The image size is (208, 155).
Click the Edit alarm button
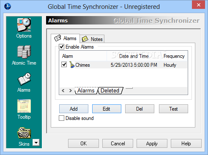click(107, 109)
